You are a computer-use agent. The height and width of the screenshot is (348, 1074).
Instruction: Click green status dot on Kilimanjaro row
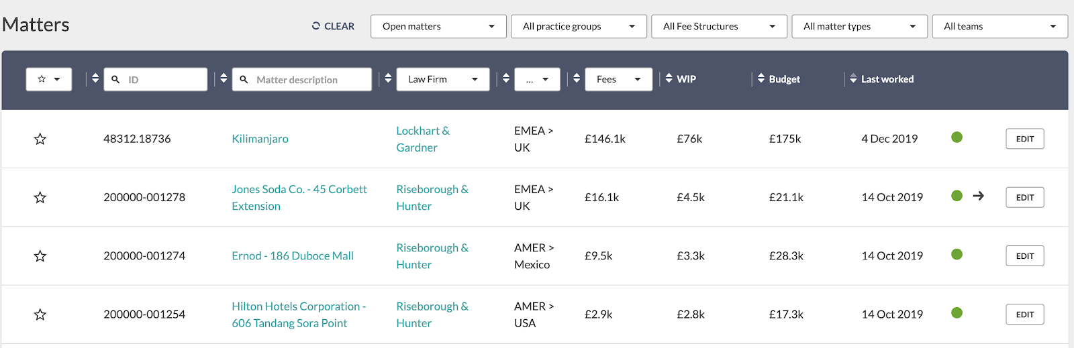[x=957, y=137]
